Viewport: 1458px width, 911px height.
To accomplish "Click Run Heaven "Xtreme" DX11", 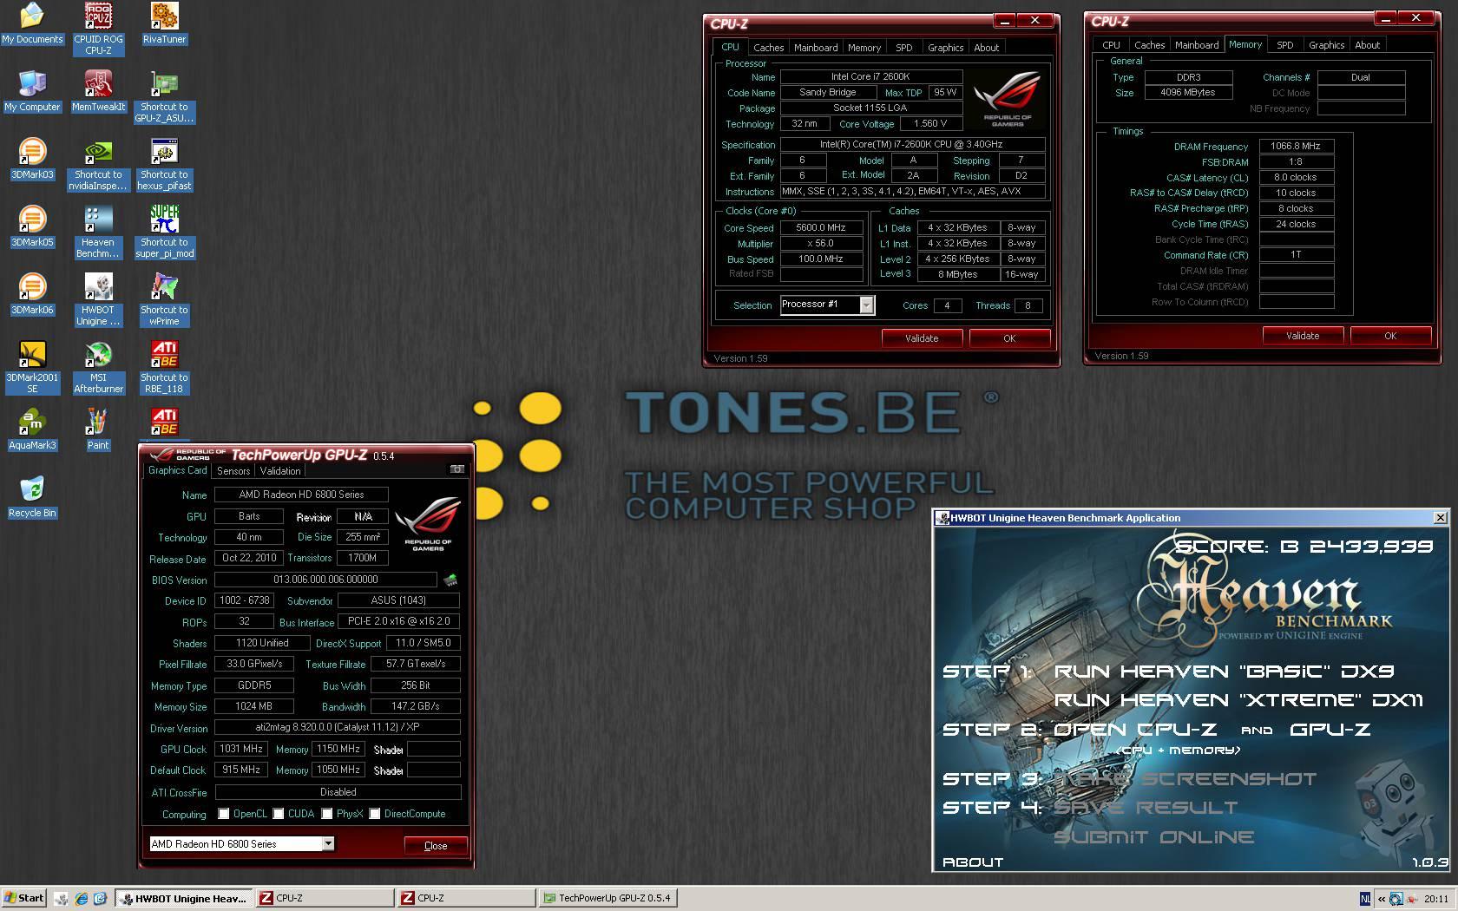I will click(x=1238, y=700).
